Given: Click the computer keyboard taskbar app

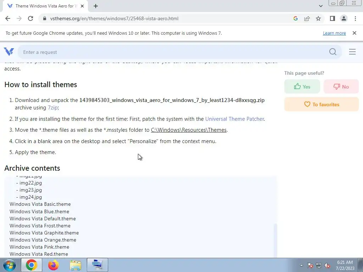Looking at the screenshot, I should pyautogui.click(x=97, y=265).
